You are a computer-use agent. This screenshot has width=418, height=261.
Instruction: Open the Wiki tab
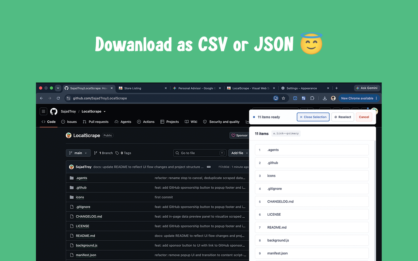click(x=191, y=122)
